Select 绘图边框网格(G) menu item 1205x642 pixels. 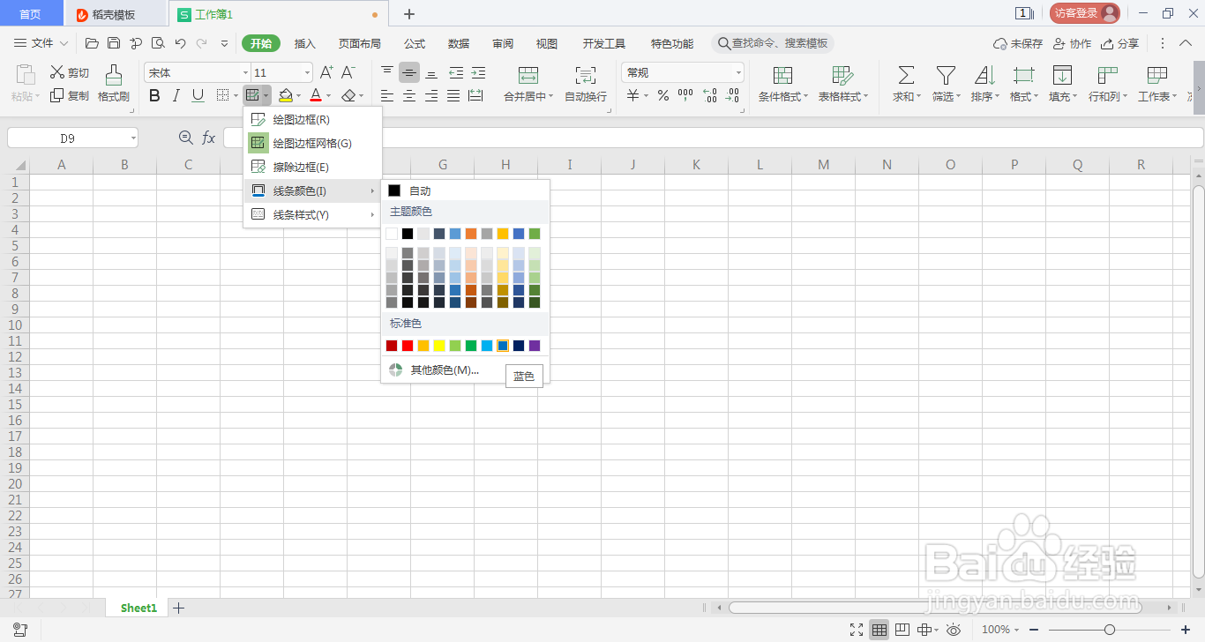[x=312, y=143]
